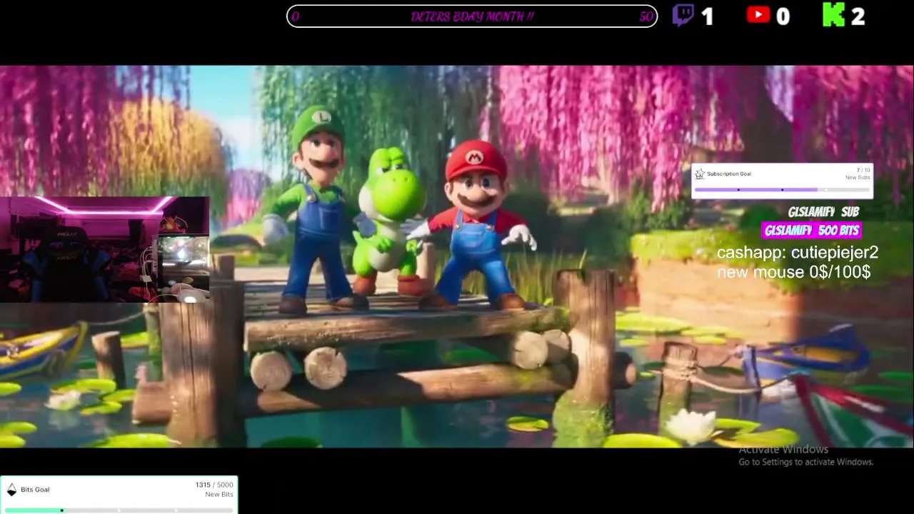Click the Subscription Goal progress bar

tap(783, 190)
